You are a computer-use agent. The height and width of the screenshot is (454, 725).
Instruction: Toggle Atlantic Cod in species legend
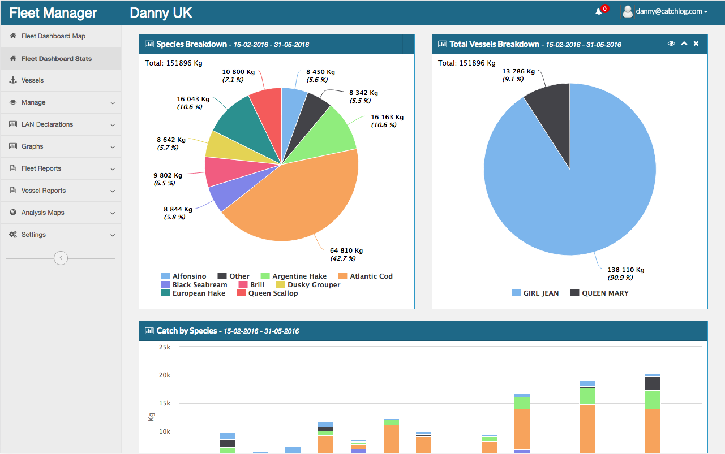click(365, 276)
